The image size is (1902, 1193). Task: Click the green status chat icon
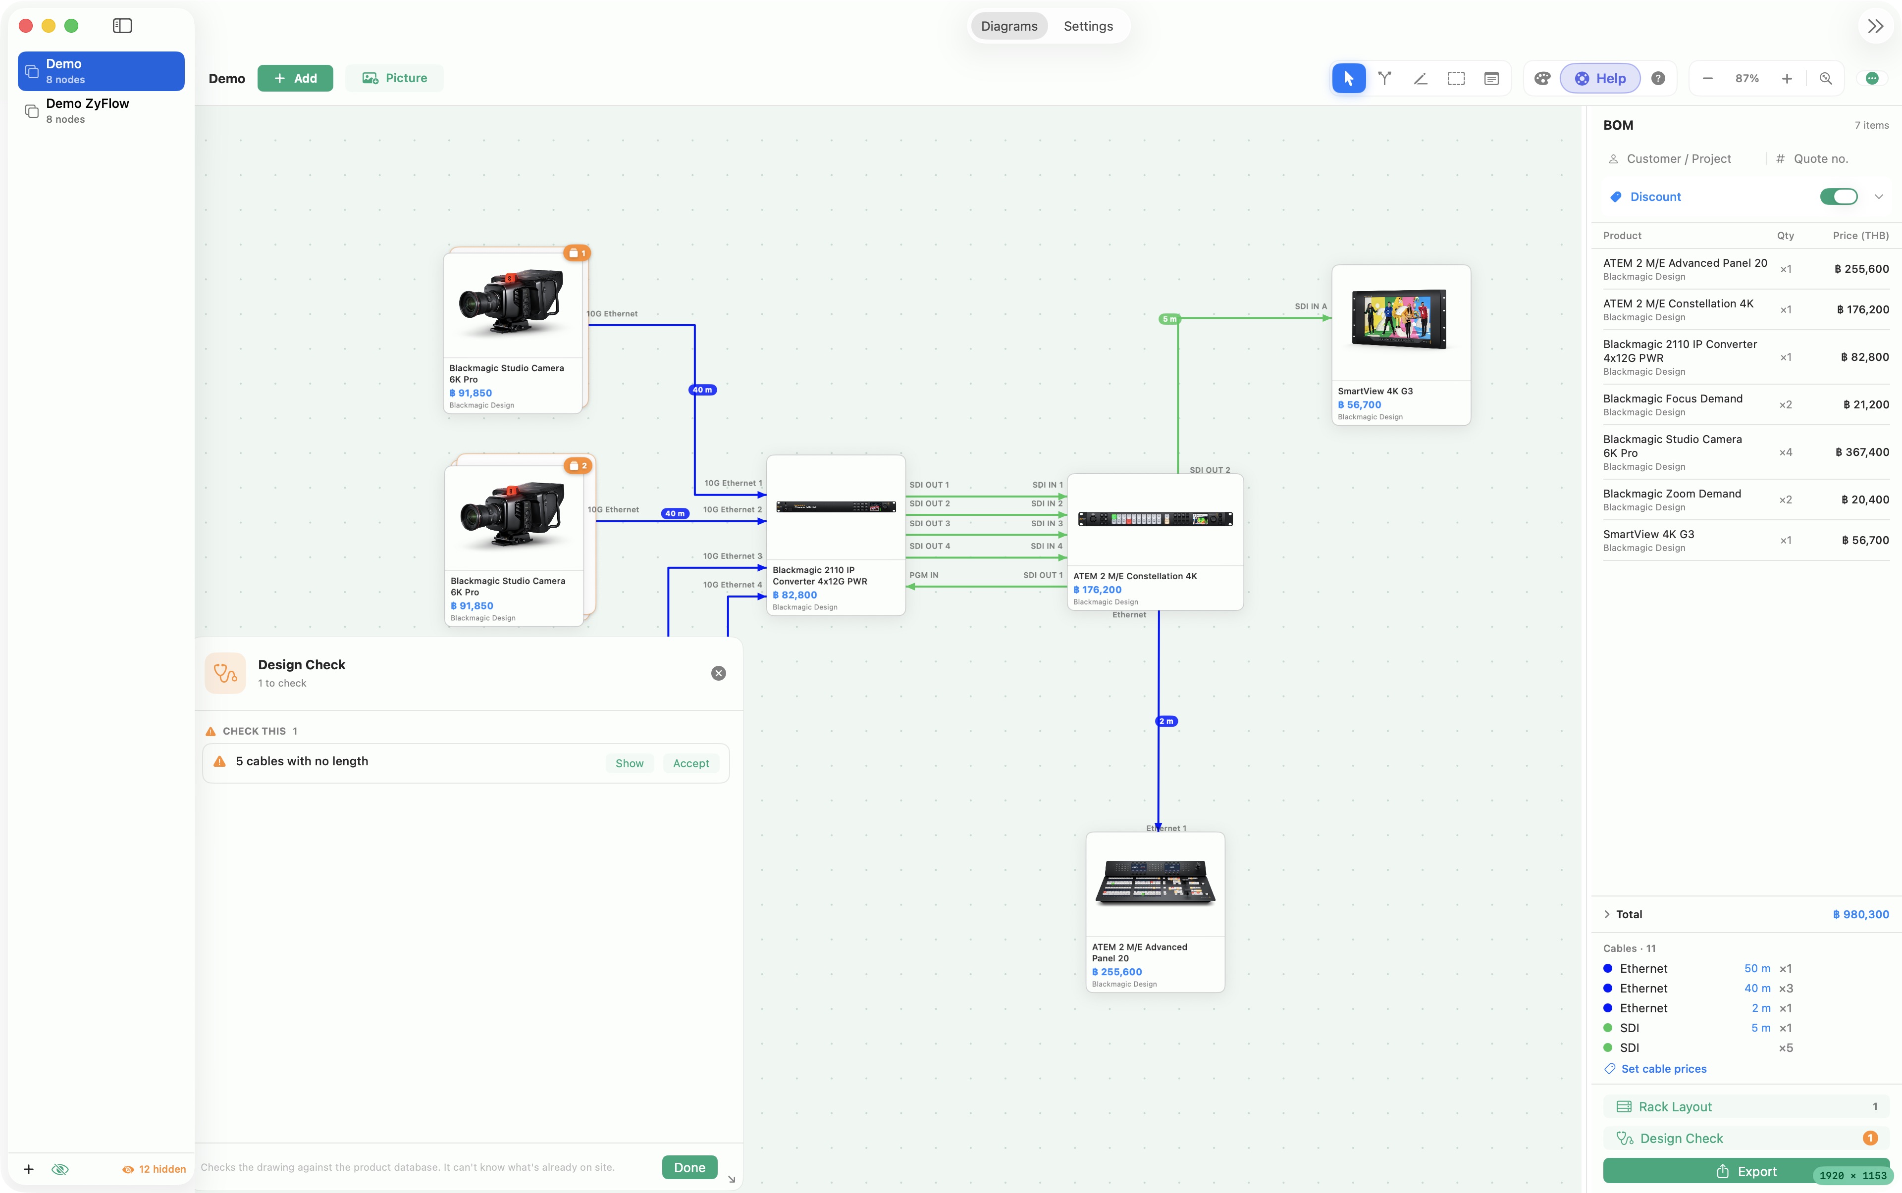point(1872,78)
